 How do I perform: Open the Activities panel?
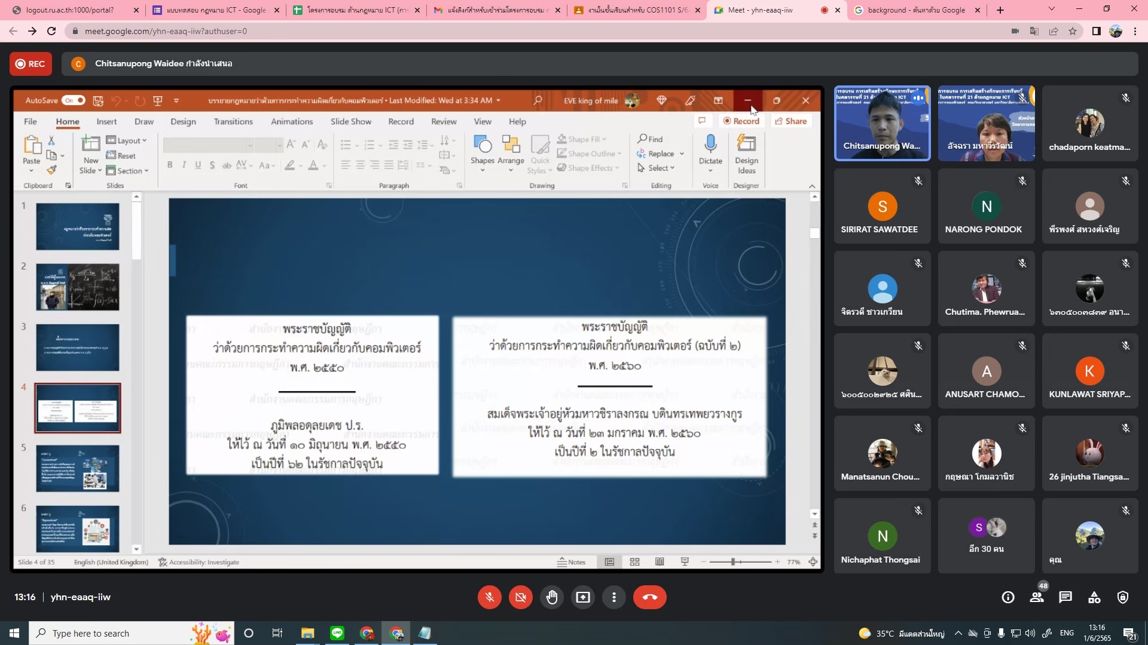[x=1094, y=597]
